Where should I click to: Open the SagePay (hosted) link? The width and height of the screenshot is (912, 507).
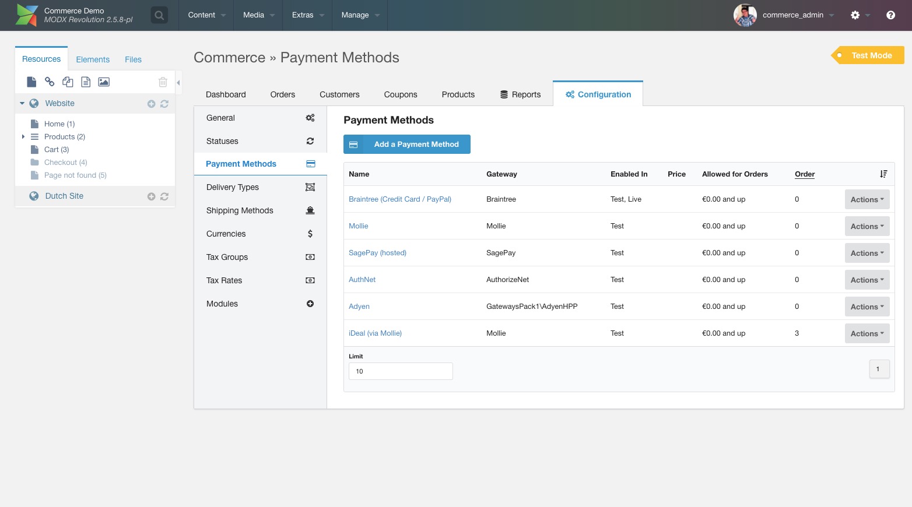point(377,253)
